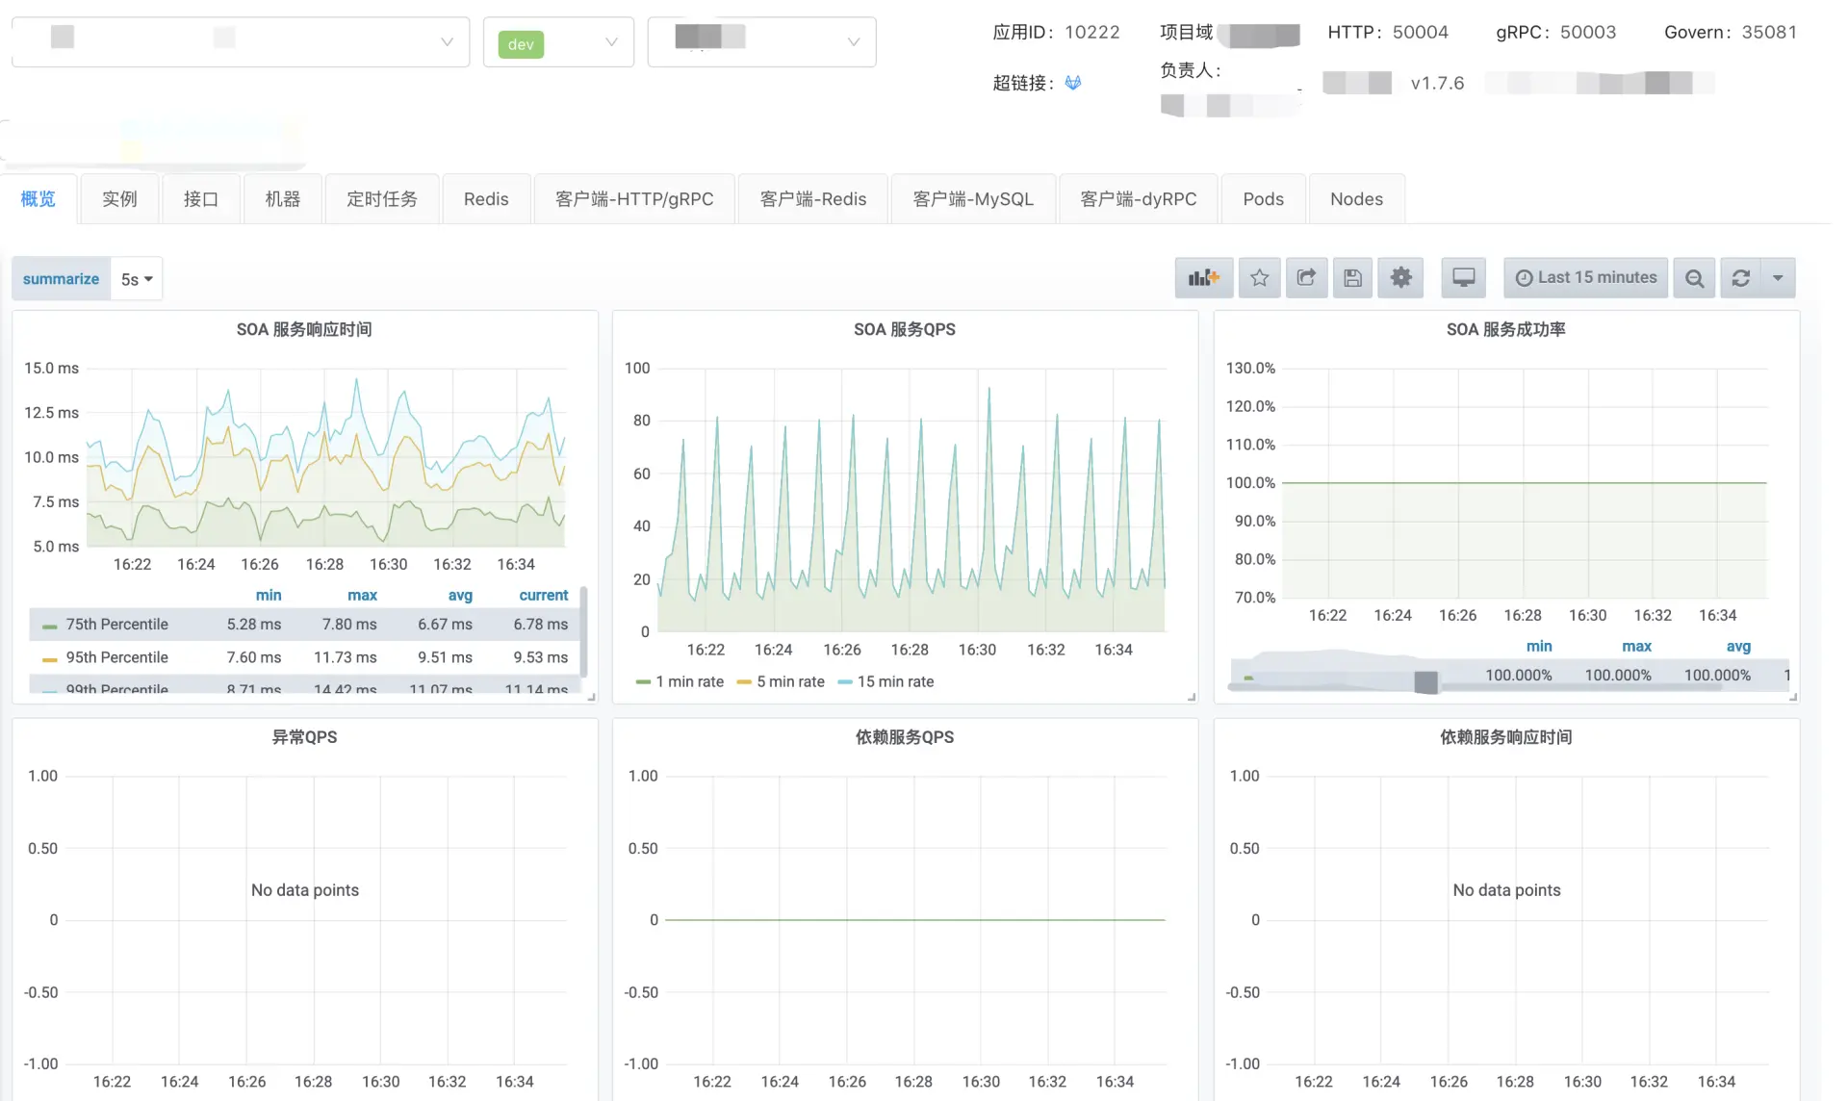
Task: Toggle the 1 min rate series
Action: 688,681
